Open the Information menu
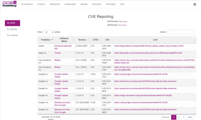Screen dimensions: 201x120 click(111, 4)
